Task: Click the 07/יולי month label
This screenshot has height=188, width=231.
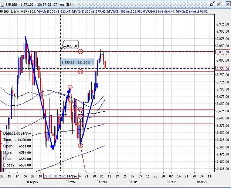Action: point(171,182)
